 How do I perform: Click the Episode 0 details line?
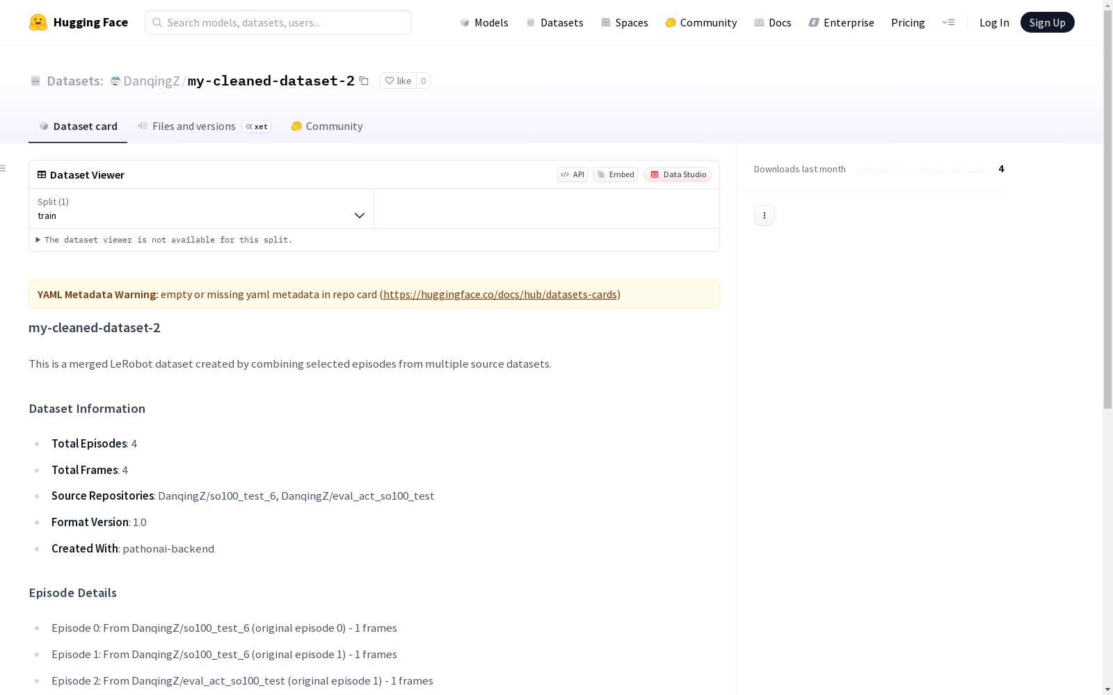point(224,628)
